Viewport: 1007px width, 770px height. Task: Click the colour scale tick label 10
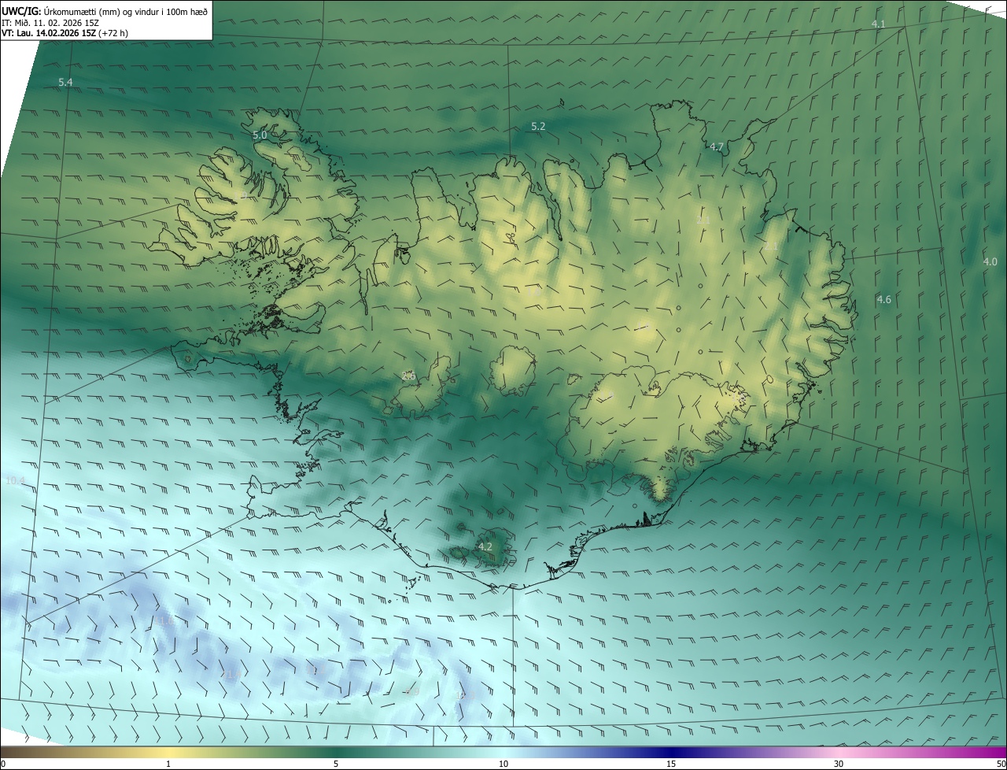coord(503,764)
